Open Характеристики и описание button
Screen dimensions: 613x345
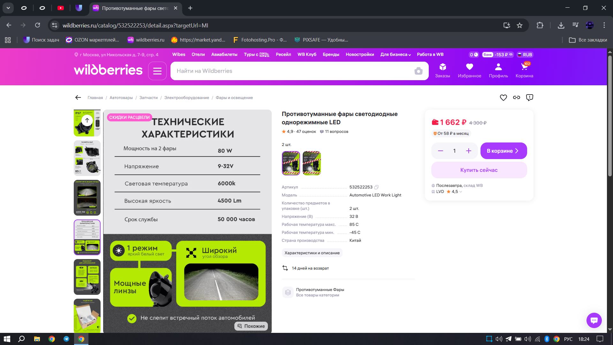pos(312,253)
